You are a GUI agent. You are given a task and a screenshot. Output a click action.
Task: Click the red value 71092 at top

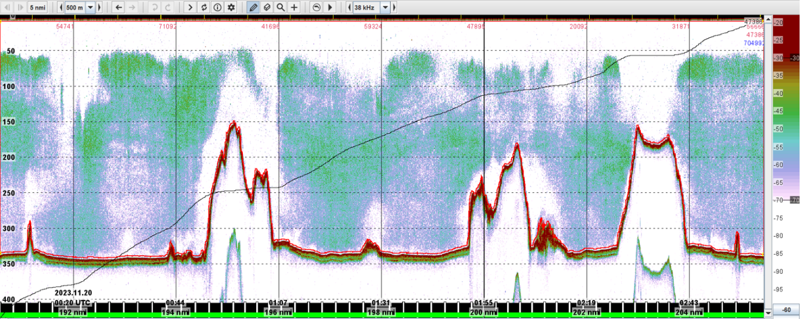168,27
